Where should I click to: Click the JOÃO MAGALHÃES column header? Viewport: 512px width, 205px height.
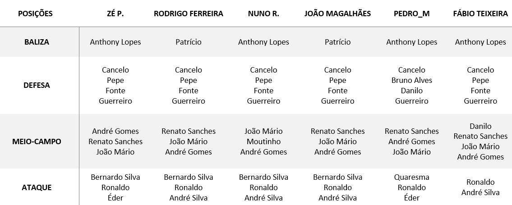pyautogui.click(x=337, y=14)
